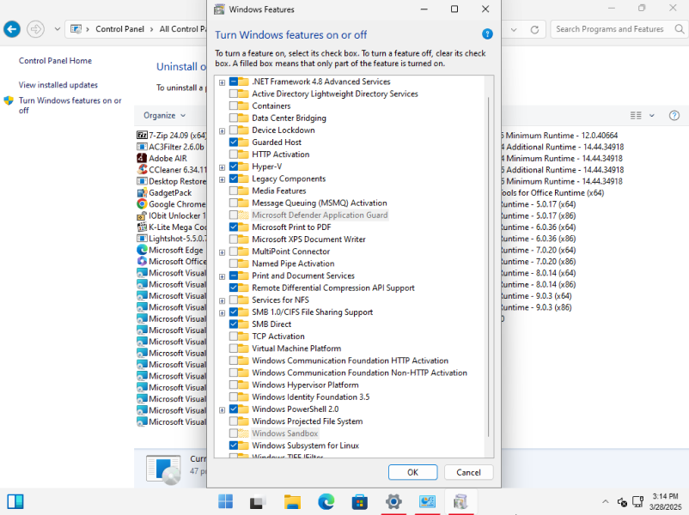Open the View installed updates link
689x515 pixels.
click(x=58, y=85)
